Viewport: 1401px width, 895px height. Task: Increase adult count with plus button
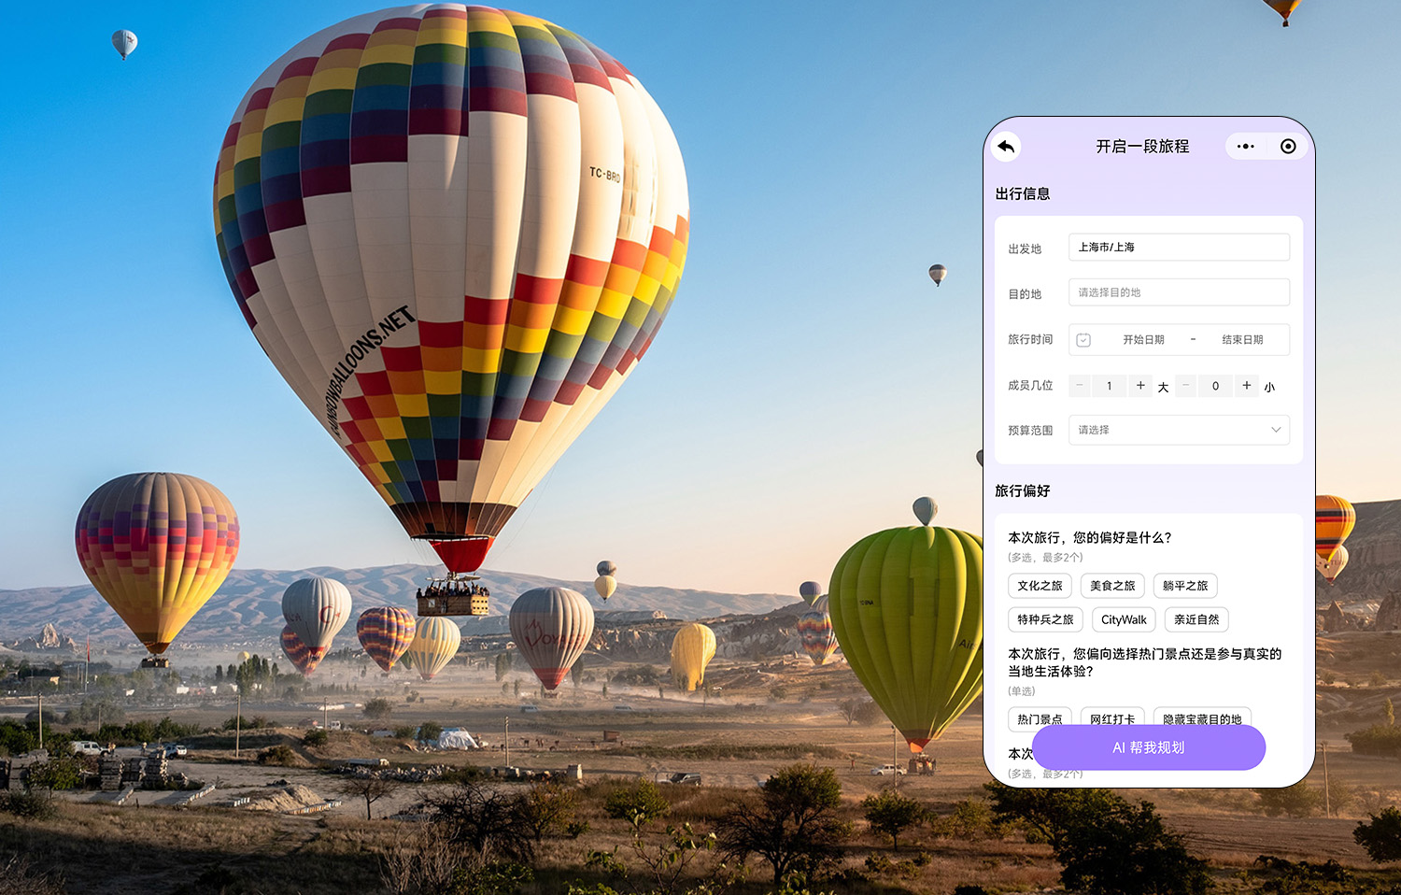pyautogui.click(x=1140, y=386)
